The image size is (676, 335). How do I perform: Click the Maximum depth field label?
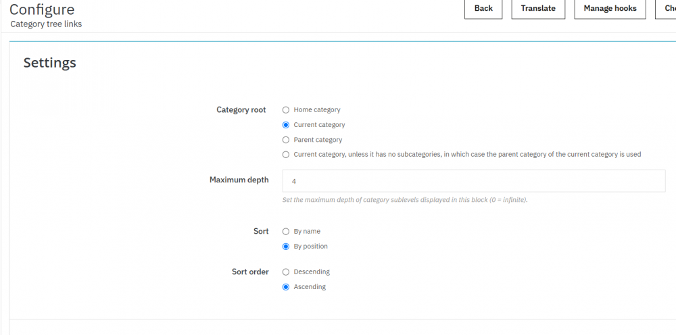click(239, 180)
